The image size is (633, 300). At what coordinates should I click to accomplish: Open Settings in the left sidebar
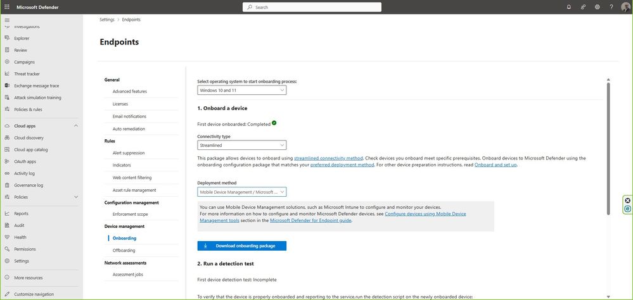[22, 261]
